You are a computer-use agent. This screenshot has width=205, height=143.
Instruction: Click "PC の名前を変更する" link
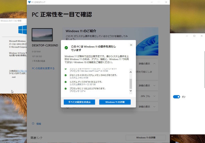(x=43, y=68)
